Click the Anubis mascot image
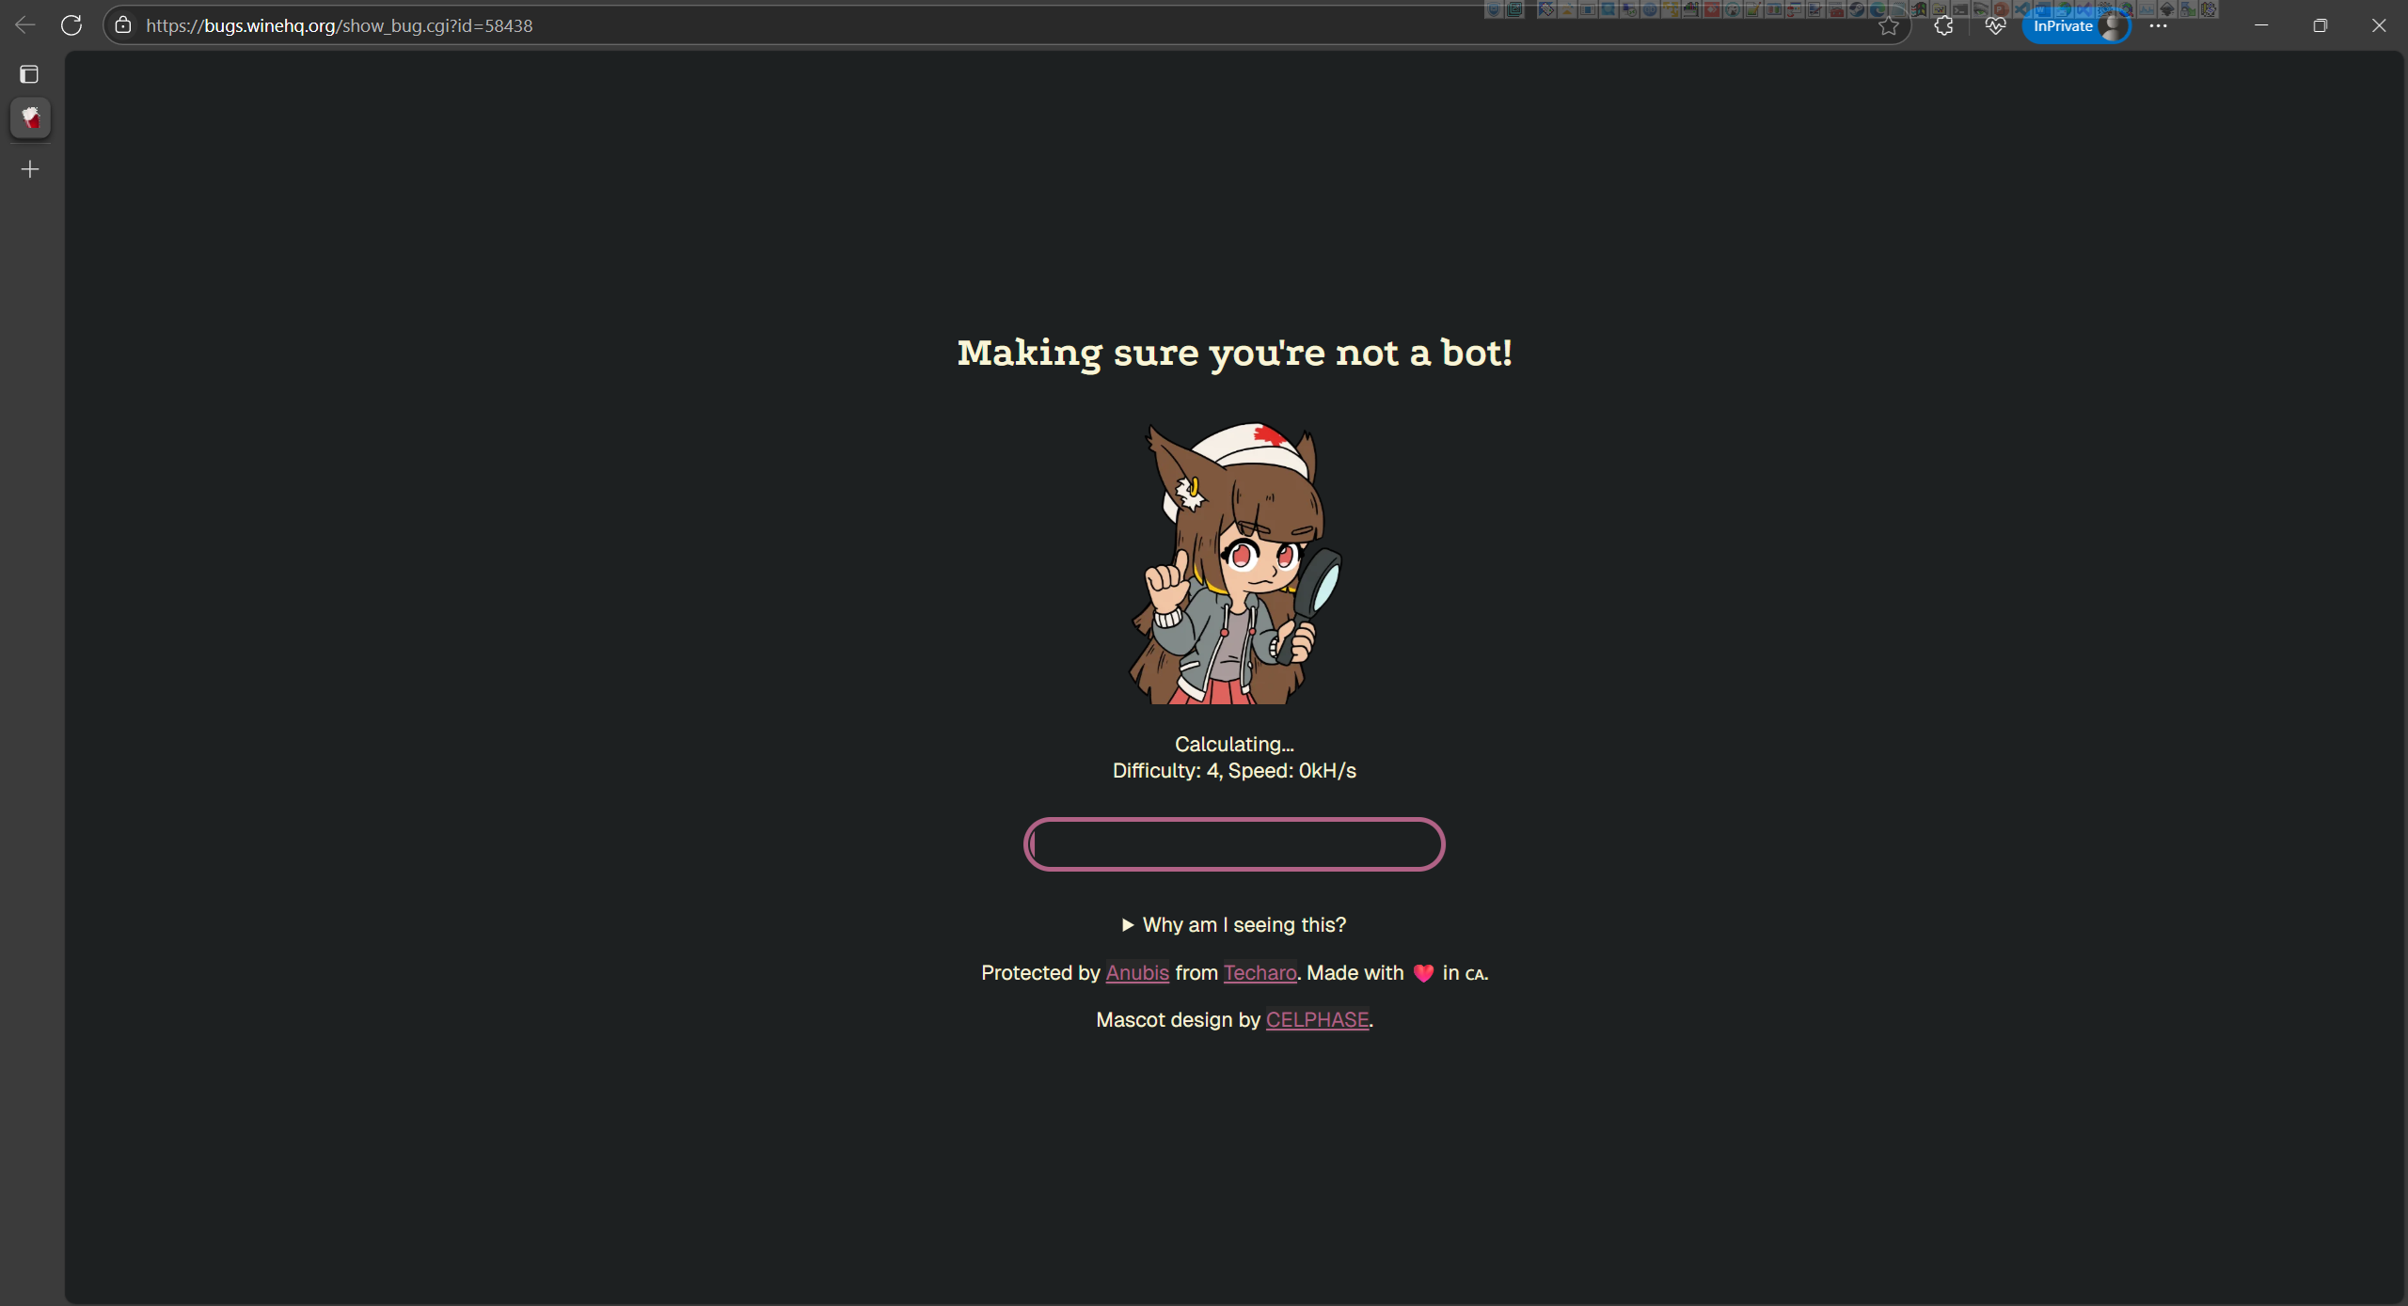This screenshot has width=2408, height=1306. [x=1235, y=562]
